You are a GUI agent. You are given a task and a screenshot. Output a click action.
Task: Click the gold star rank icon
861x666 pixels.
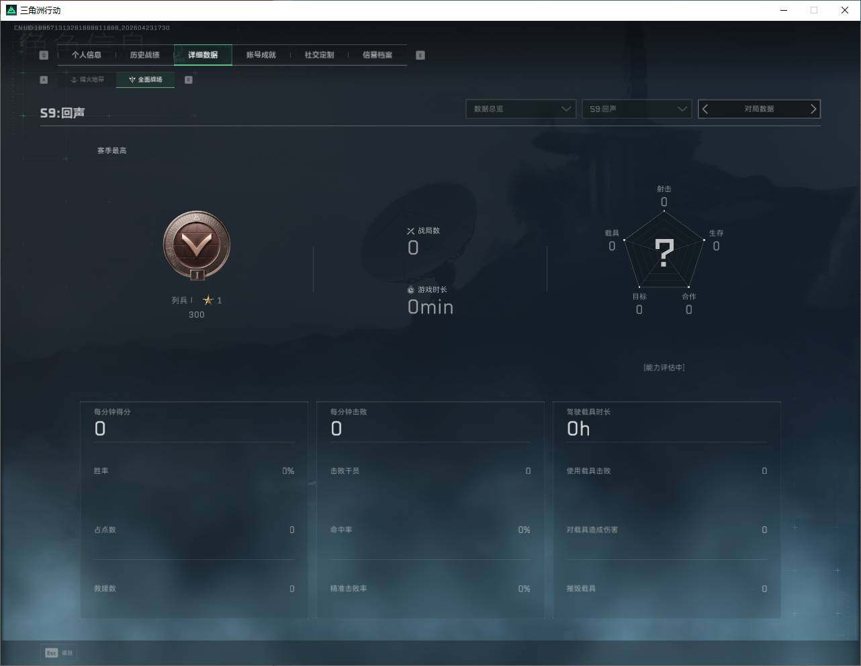(208, 300)
